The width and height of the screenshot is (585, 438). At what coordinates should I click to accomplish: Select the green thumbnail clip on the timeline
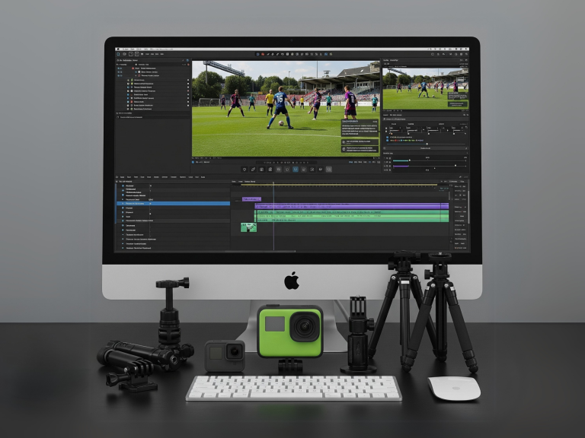pyautogui.click(x=248, y=227)
